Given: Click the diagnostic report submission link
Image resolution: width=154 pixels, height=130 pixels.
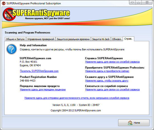Looking at the screenshot, I should pos(77,98).
